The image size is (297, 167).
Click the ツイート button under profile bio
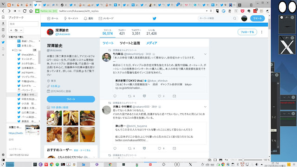[71, 99]
